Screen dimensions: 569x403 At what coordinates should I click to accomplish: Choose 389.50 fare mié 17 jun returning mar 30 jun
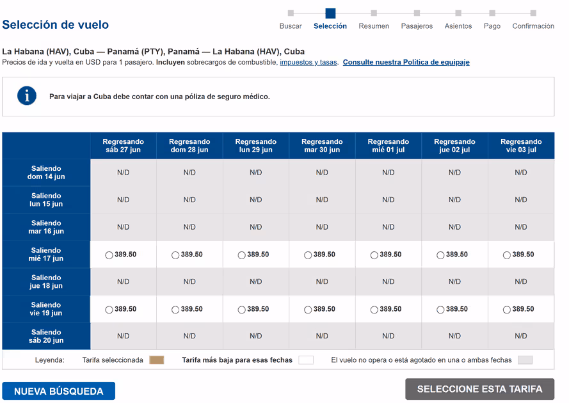308,255
